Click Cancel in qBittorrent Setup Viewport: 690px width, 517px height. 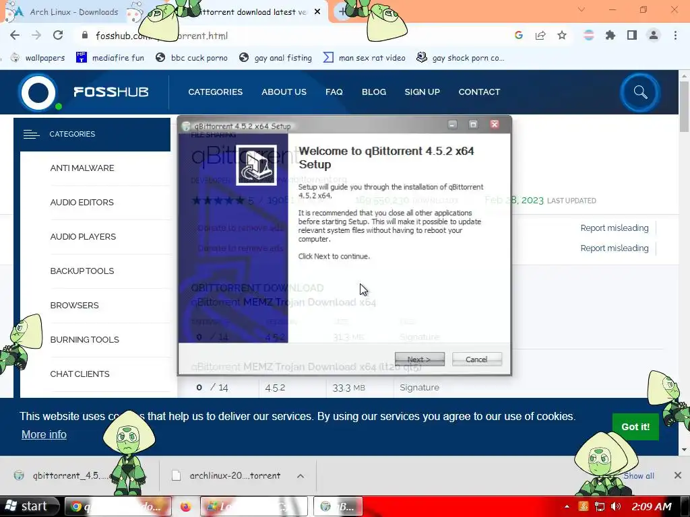point(476,359)
